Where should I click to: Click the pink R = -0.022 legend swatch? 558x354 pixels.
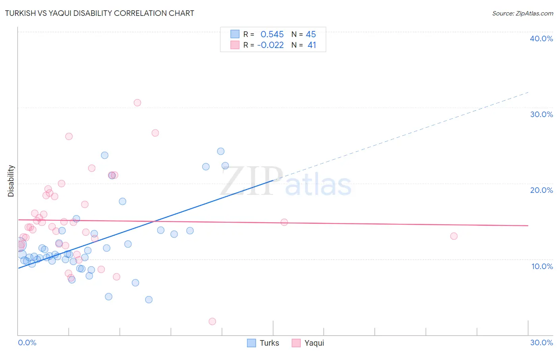[235, 45]
